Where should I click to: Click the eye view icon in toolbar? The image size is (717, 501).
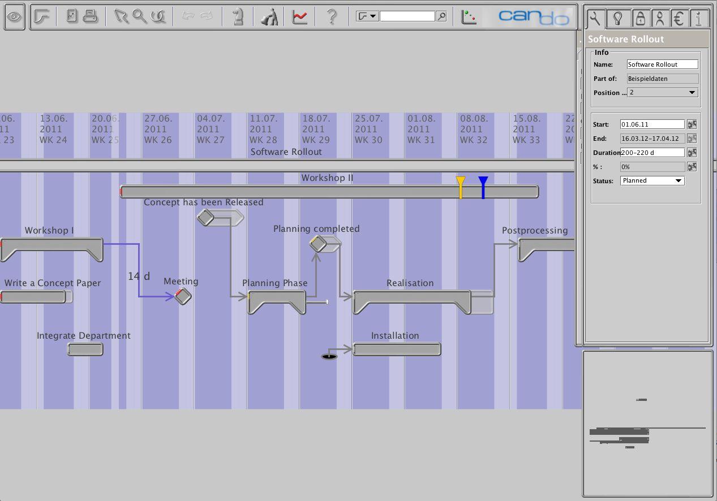tap(14, 17)
